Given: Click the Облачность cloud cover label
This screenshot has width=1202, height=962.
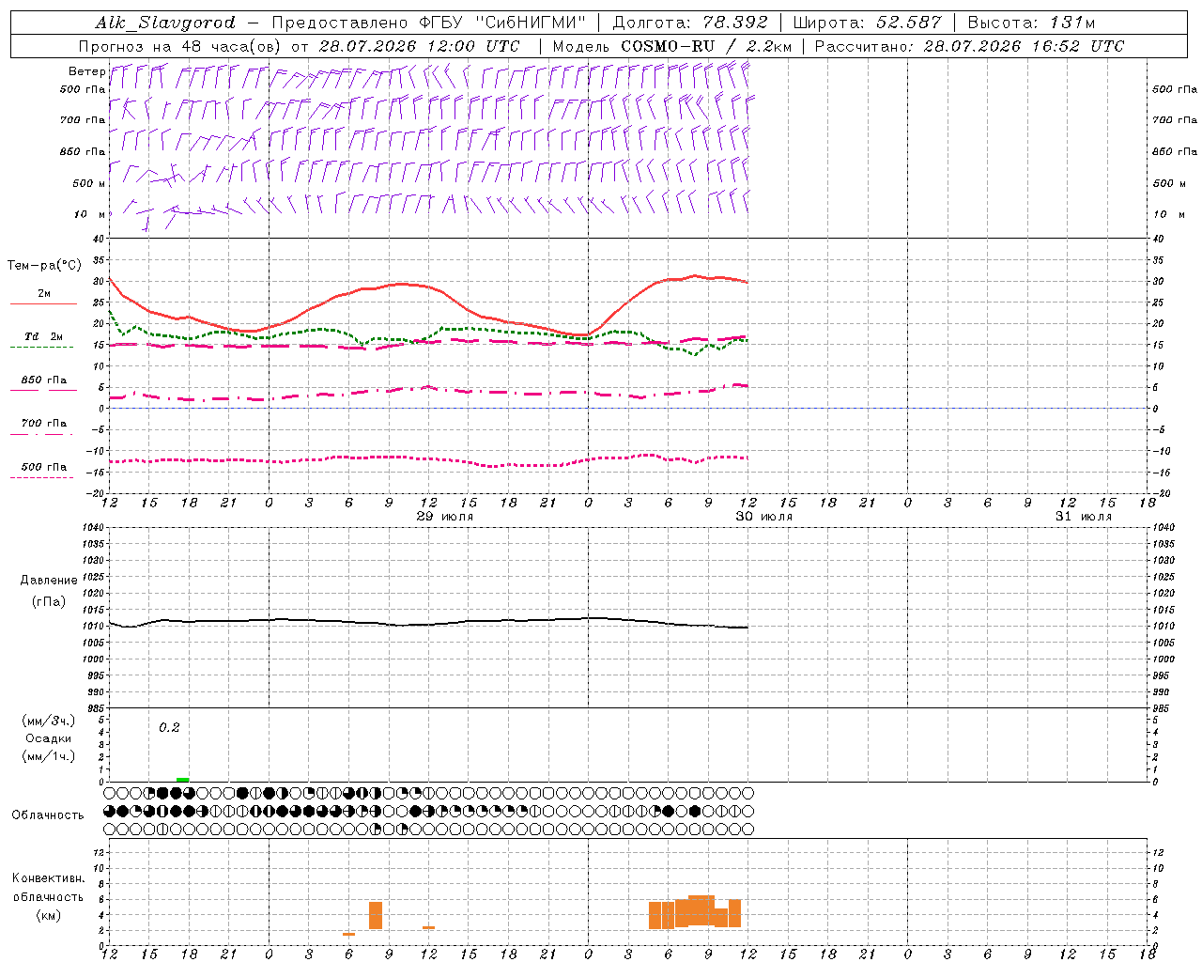Looking at the screenshot, I should pos(47,815).
